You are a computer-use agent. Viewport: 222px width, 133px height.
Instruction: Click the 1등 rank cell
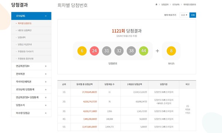[64, 92]
